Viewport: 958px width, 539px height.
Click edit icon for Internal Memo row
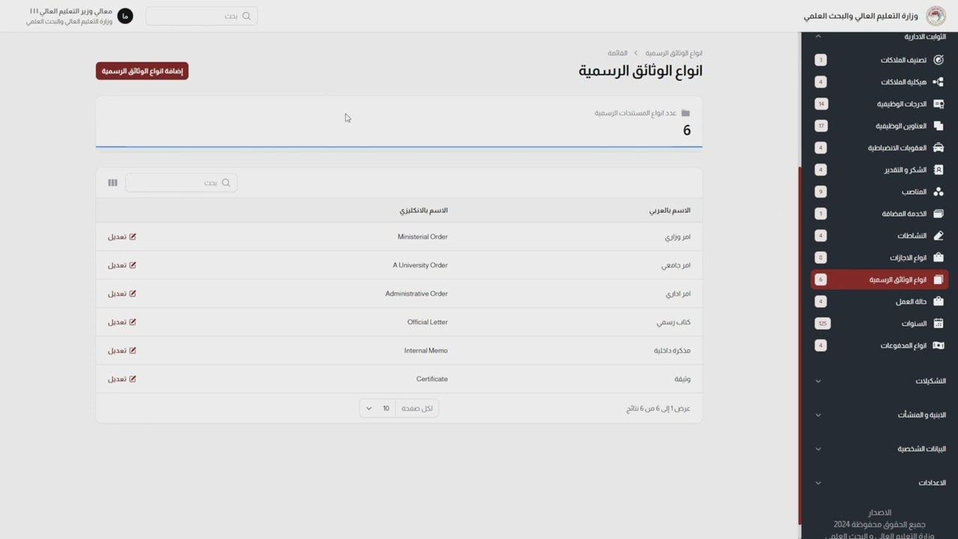(132, 350)
